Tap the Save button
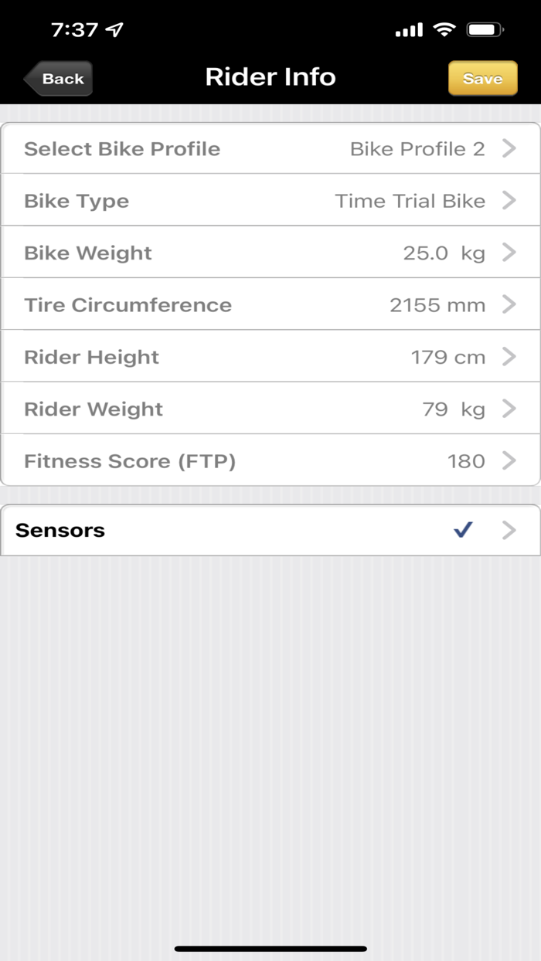This screenshot has height=961, width=541. pyautogui.click(x=482, y=78)
